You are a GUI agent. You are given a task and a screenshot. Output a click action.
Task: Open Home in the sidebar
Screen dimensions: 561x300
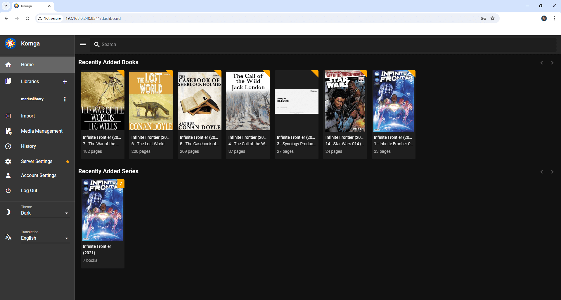pyautogui.click(x=37, y=65)
